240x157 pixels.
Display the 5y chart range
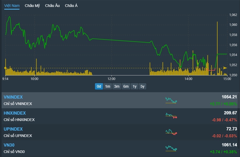click(x=143, y=86)
